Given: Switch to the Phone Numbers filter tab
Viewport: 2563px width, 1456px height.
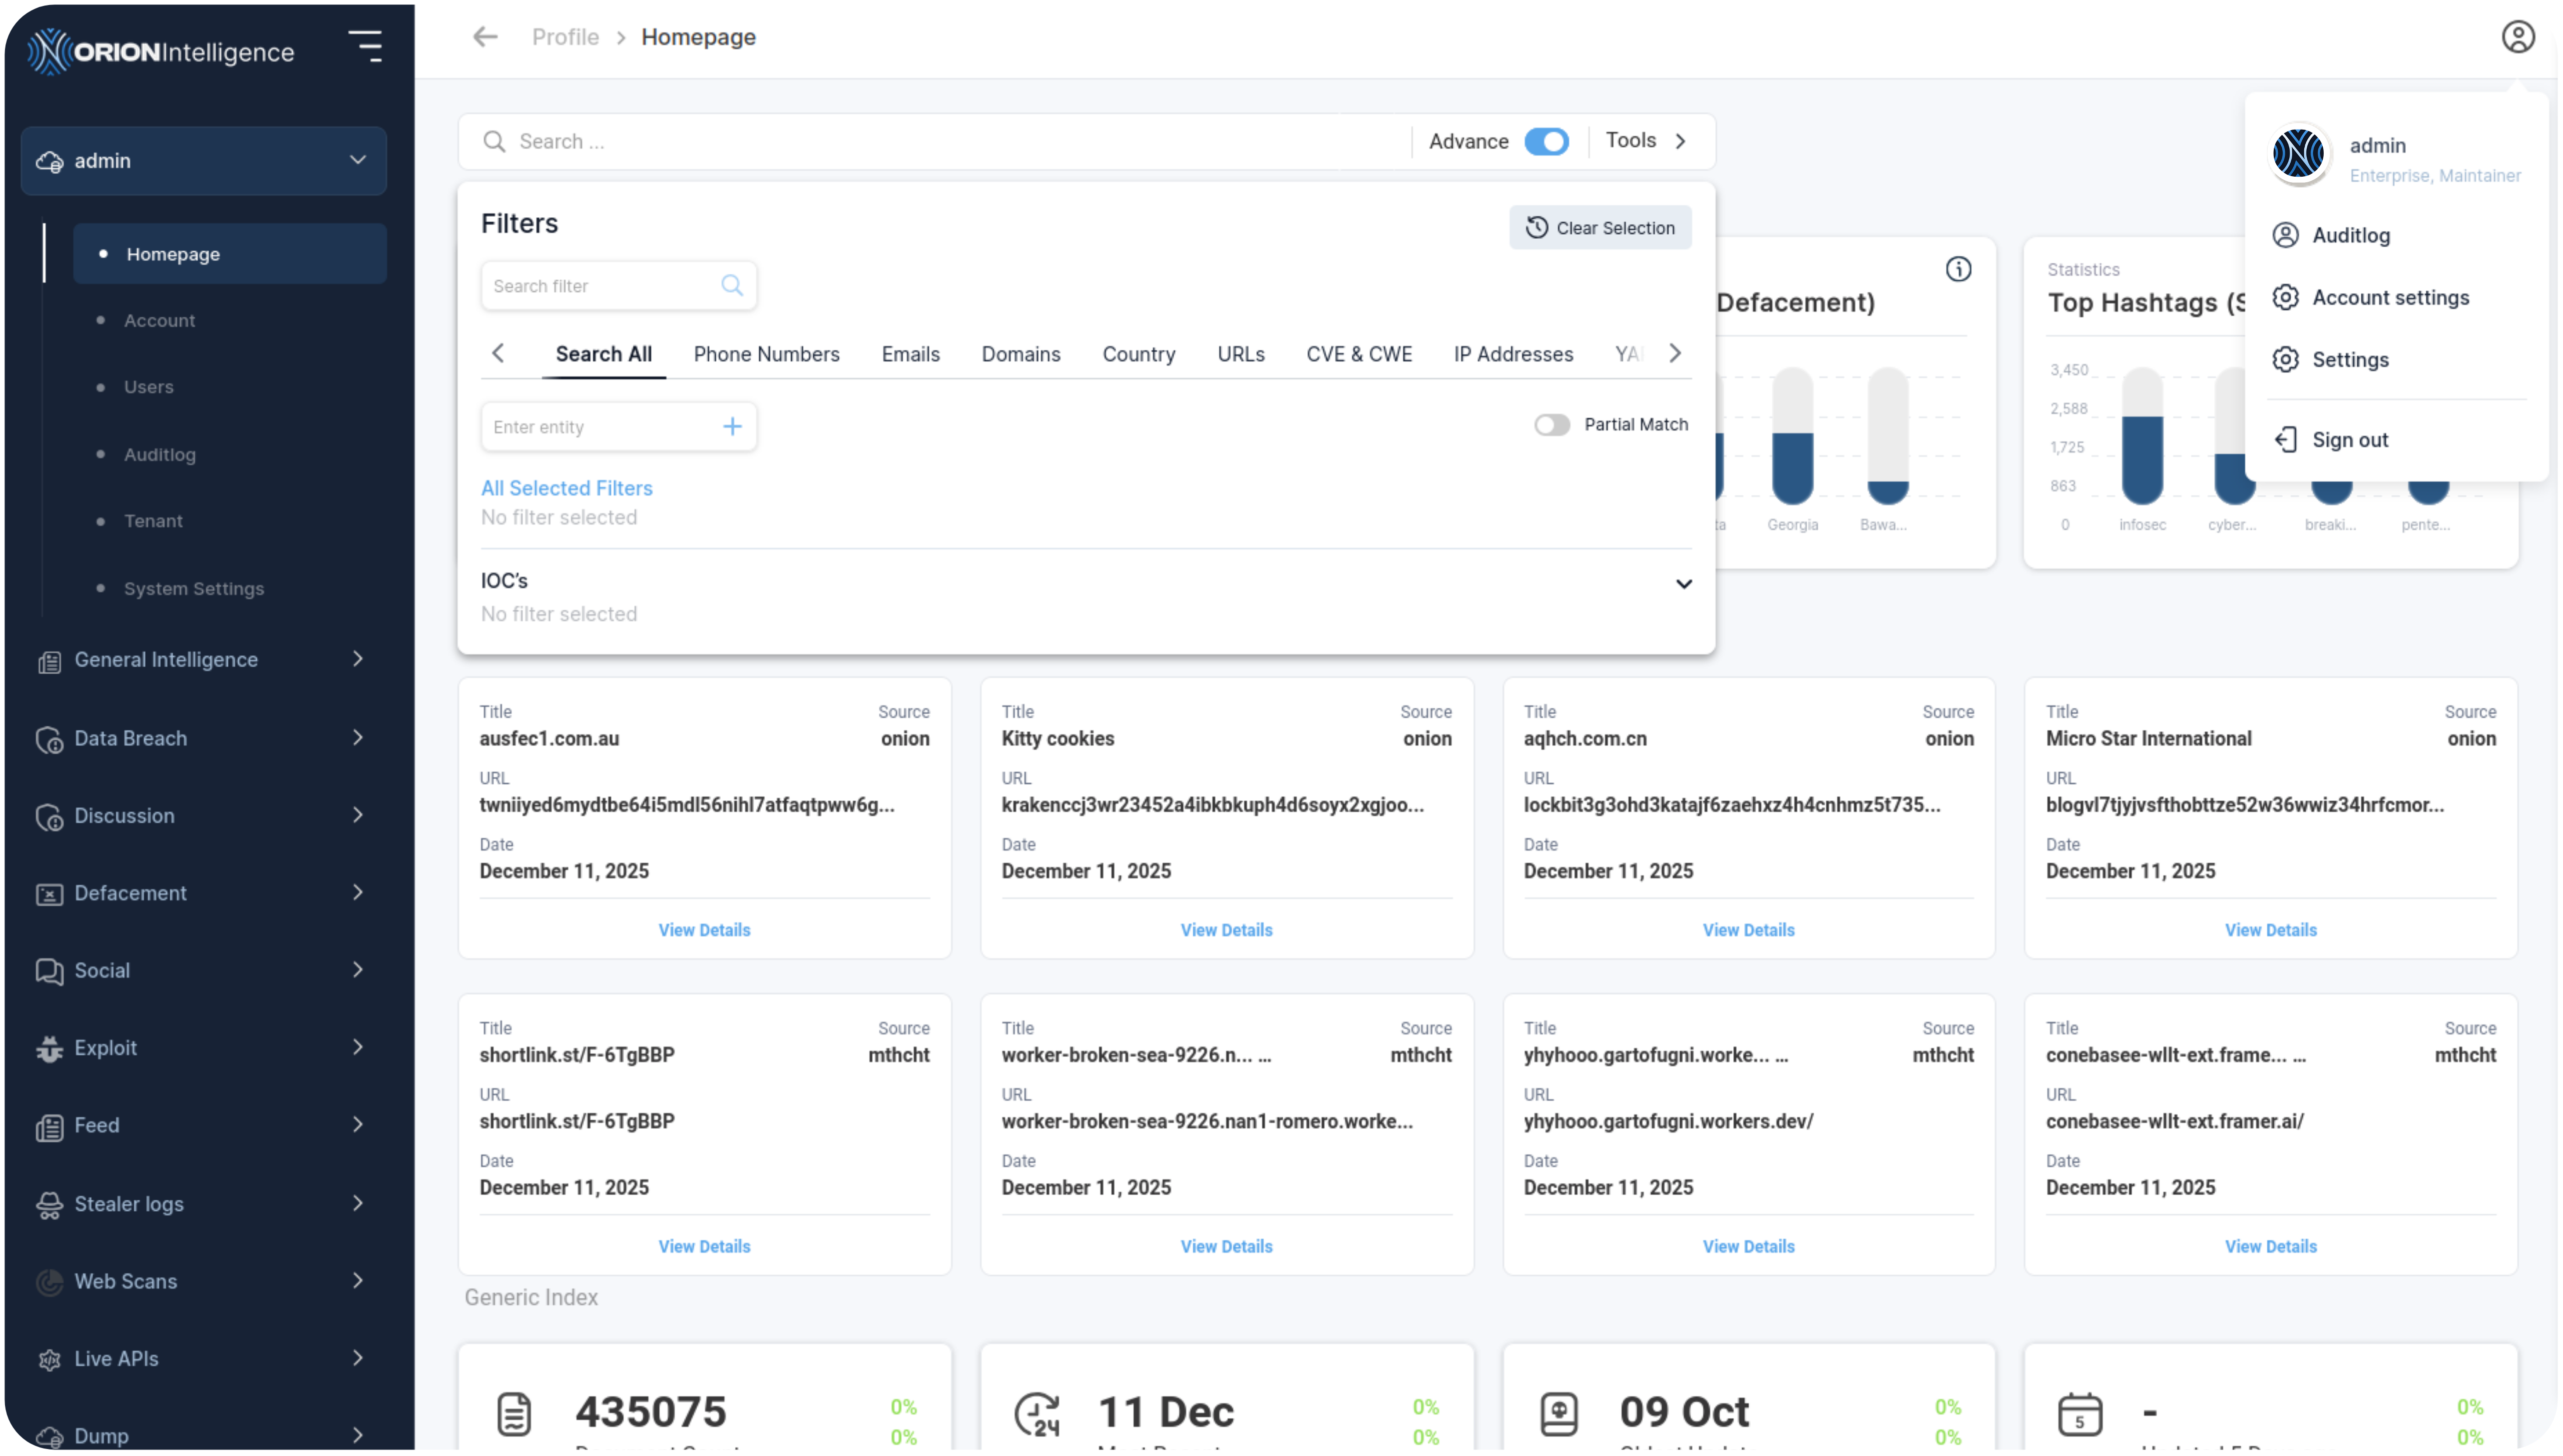Looking at the screenshot, I should pyautogui.click(x=766, y=354).
